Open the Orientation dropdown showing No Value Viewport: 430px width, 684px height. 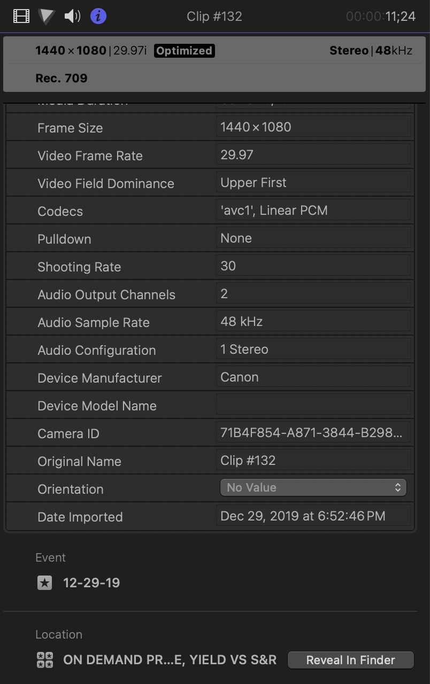[x=313, y=487]
